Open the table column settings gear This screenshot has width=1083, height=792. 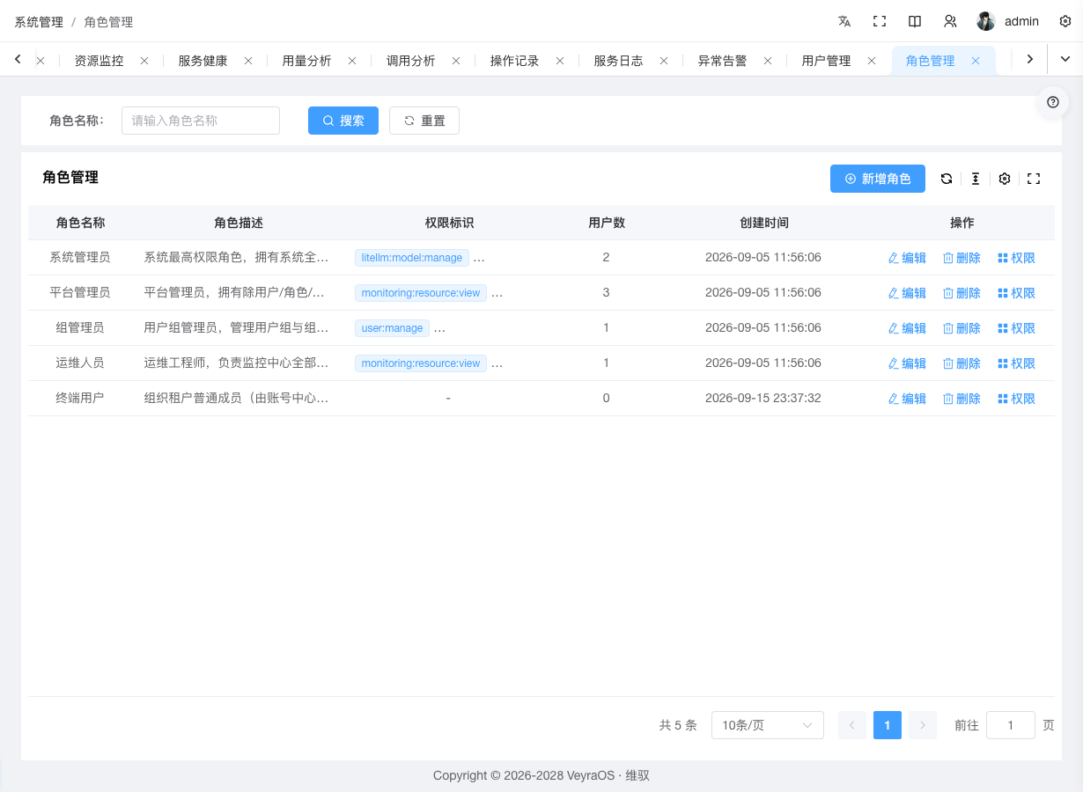pos(1005,179)
